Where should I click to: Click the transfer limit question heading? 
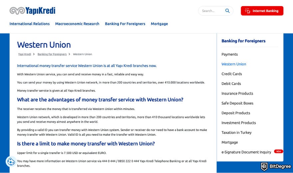[x=86, y=144]
